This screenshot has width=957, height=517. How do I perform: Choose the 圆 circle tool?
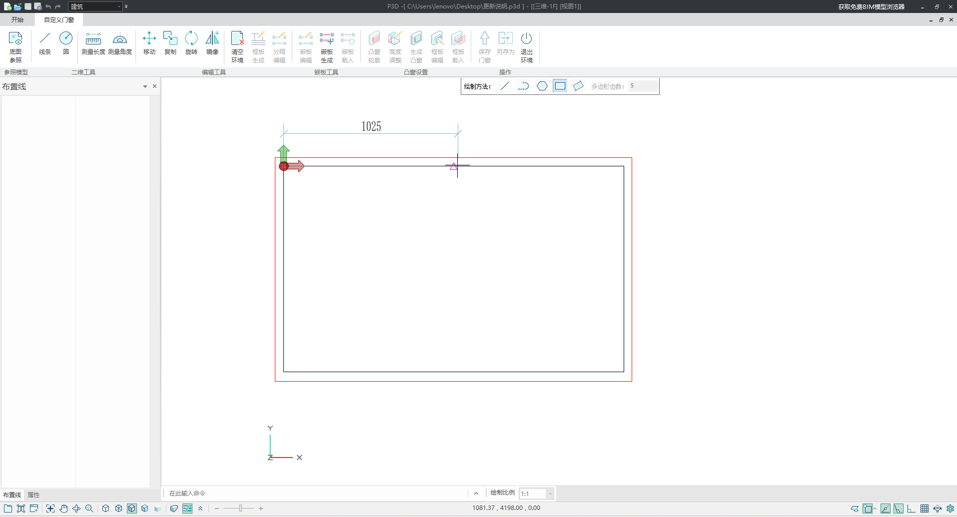point(66,43)
